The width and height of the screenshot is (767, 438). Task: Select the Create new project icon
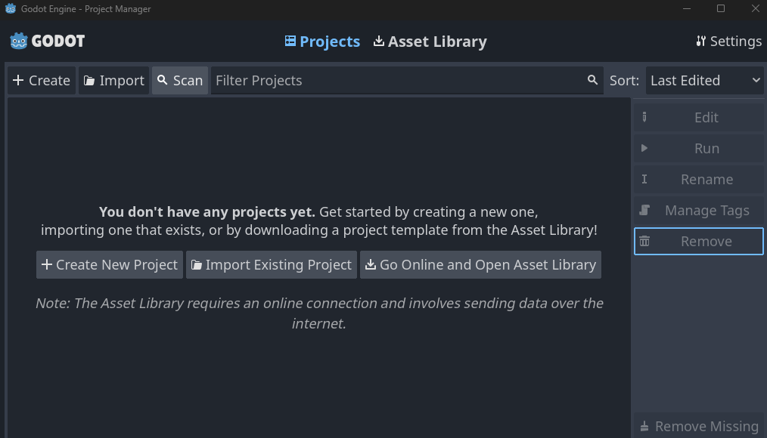pyautogui.click(x=17, y=80)
